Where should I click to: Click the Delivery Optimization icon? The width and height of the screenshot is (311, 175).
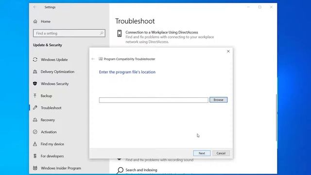click(35, 71)
